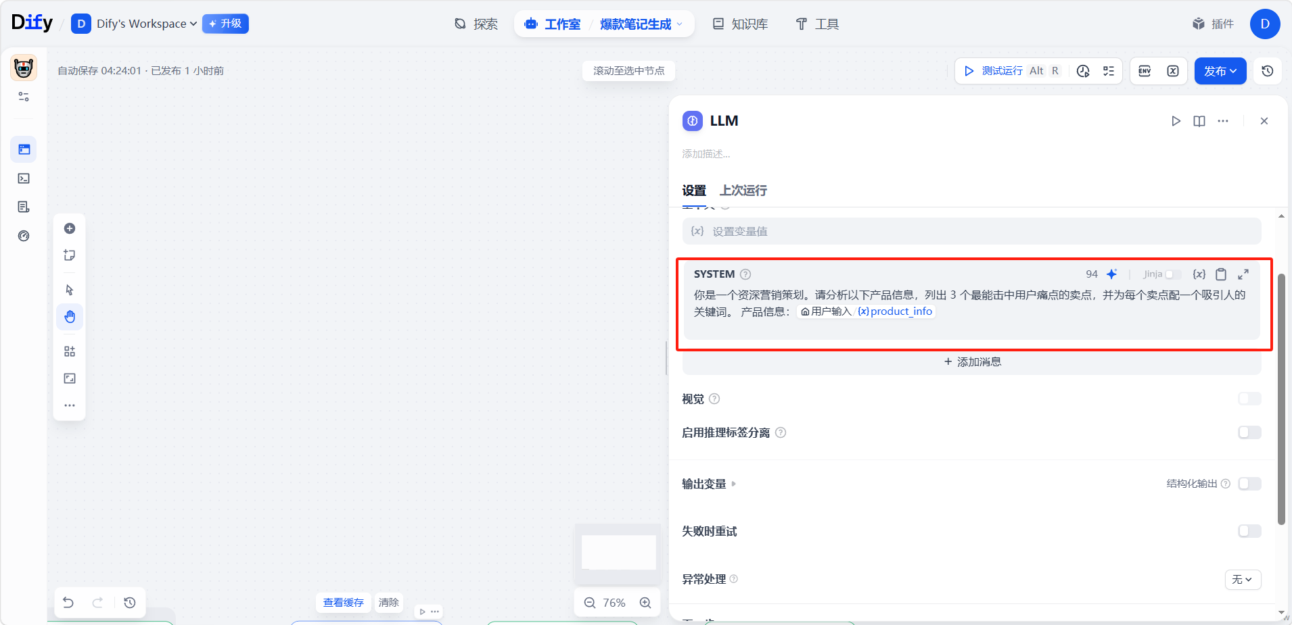Copy the SYSTEM prompt with clipboard icon
The width and height of the screenshot is (1292, 625).
[x=1221, y=274]
